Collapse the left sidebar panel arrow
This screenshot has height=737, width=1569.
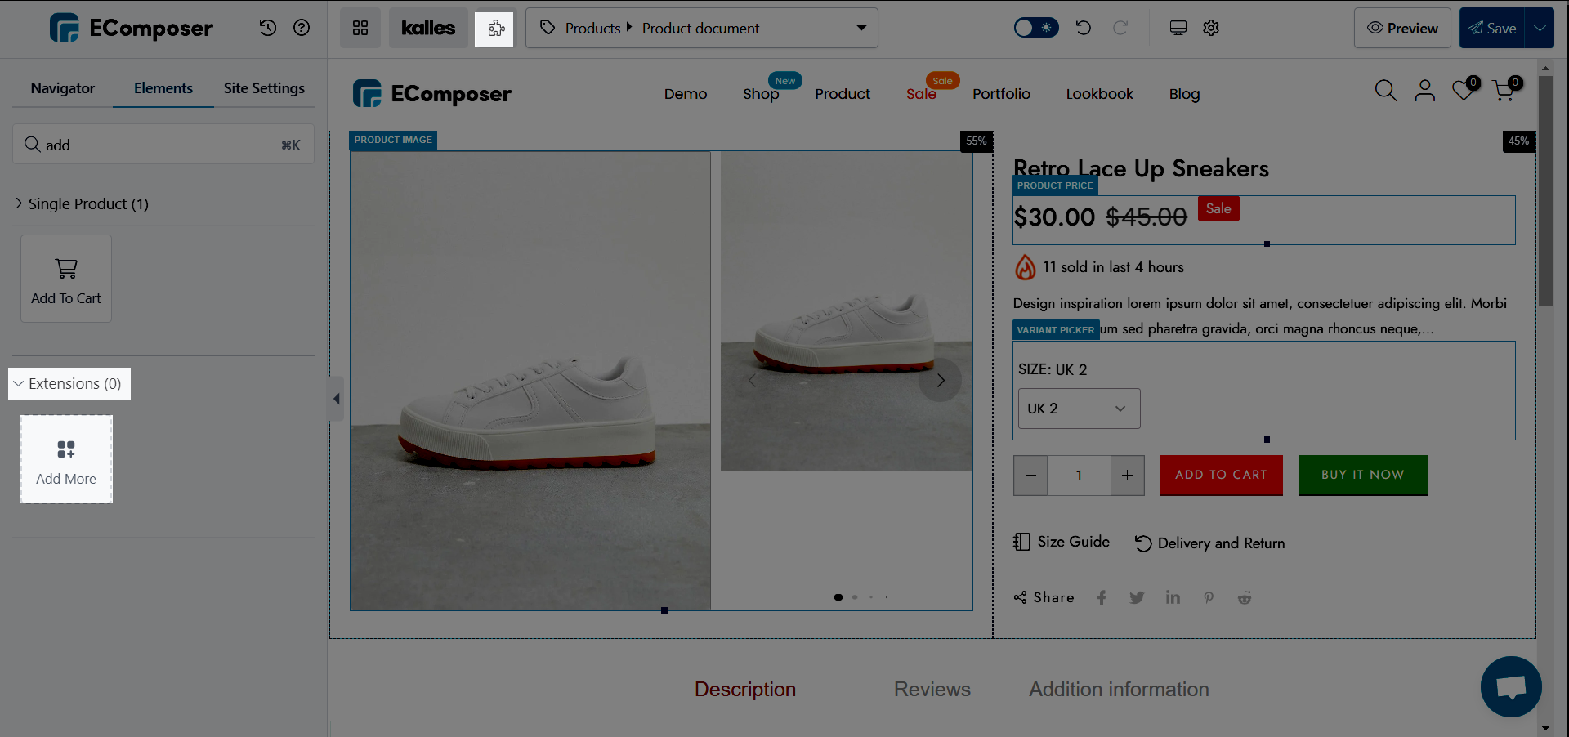(x=336, y=399)
